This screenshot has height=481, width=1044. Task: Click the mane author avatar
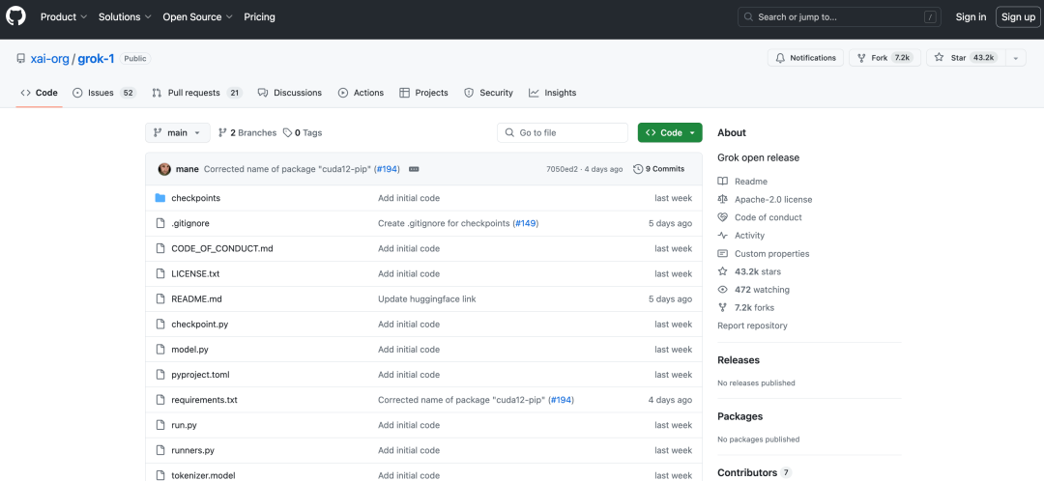[164, 169]
